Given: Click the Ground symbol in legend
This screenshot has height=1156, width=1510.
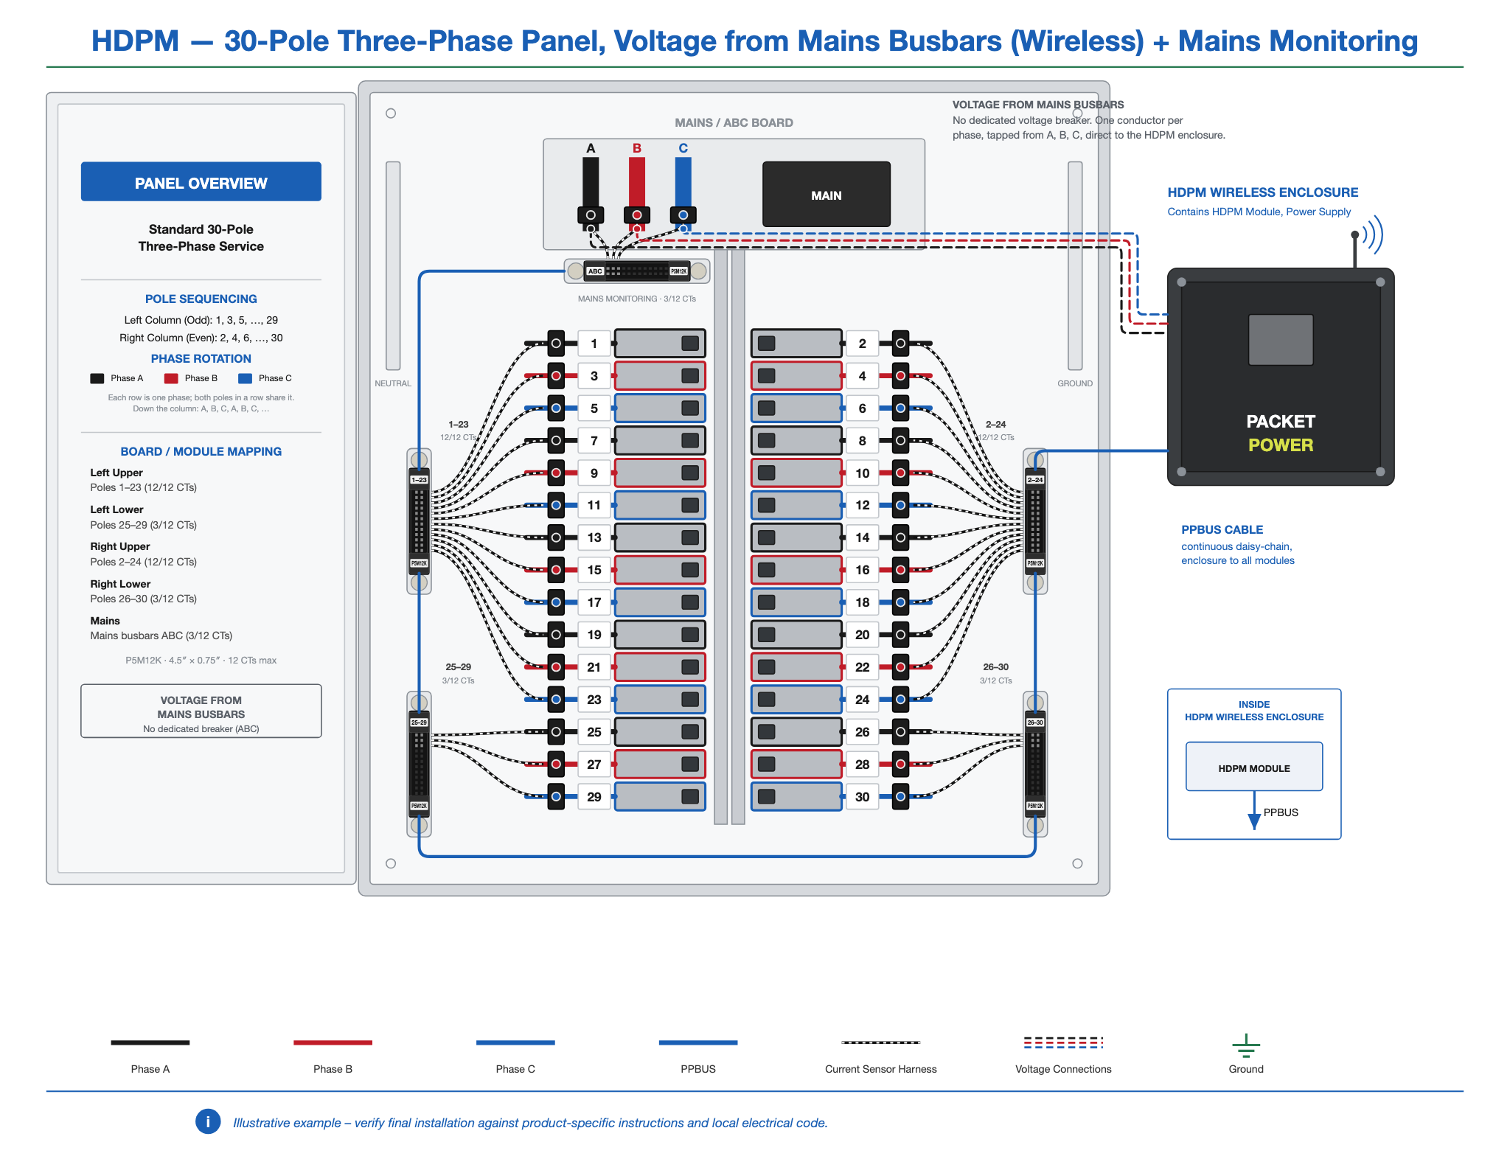Looking at the screenshot, I should [x=1245, y=1046].
